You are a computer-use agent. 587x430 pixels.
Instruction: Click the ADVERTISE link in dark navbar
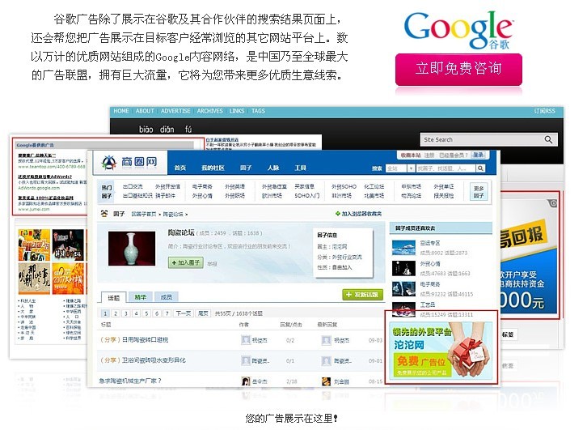point(175,111)
